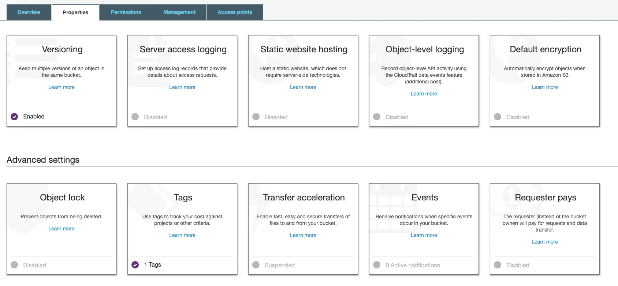Screen dimensions: 618x286
Task: Select the Server access logging card heading
Action: tap(183, 49)
